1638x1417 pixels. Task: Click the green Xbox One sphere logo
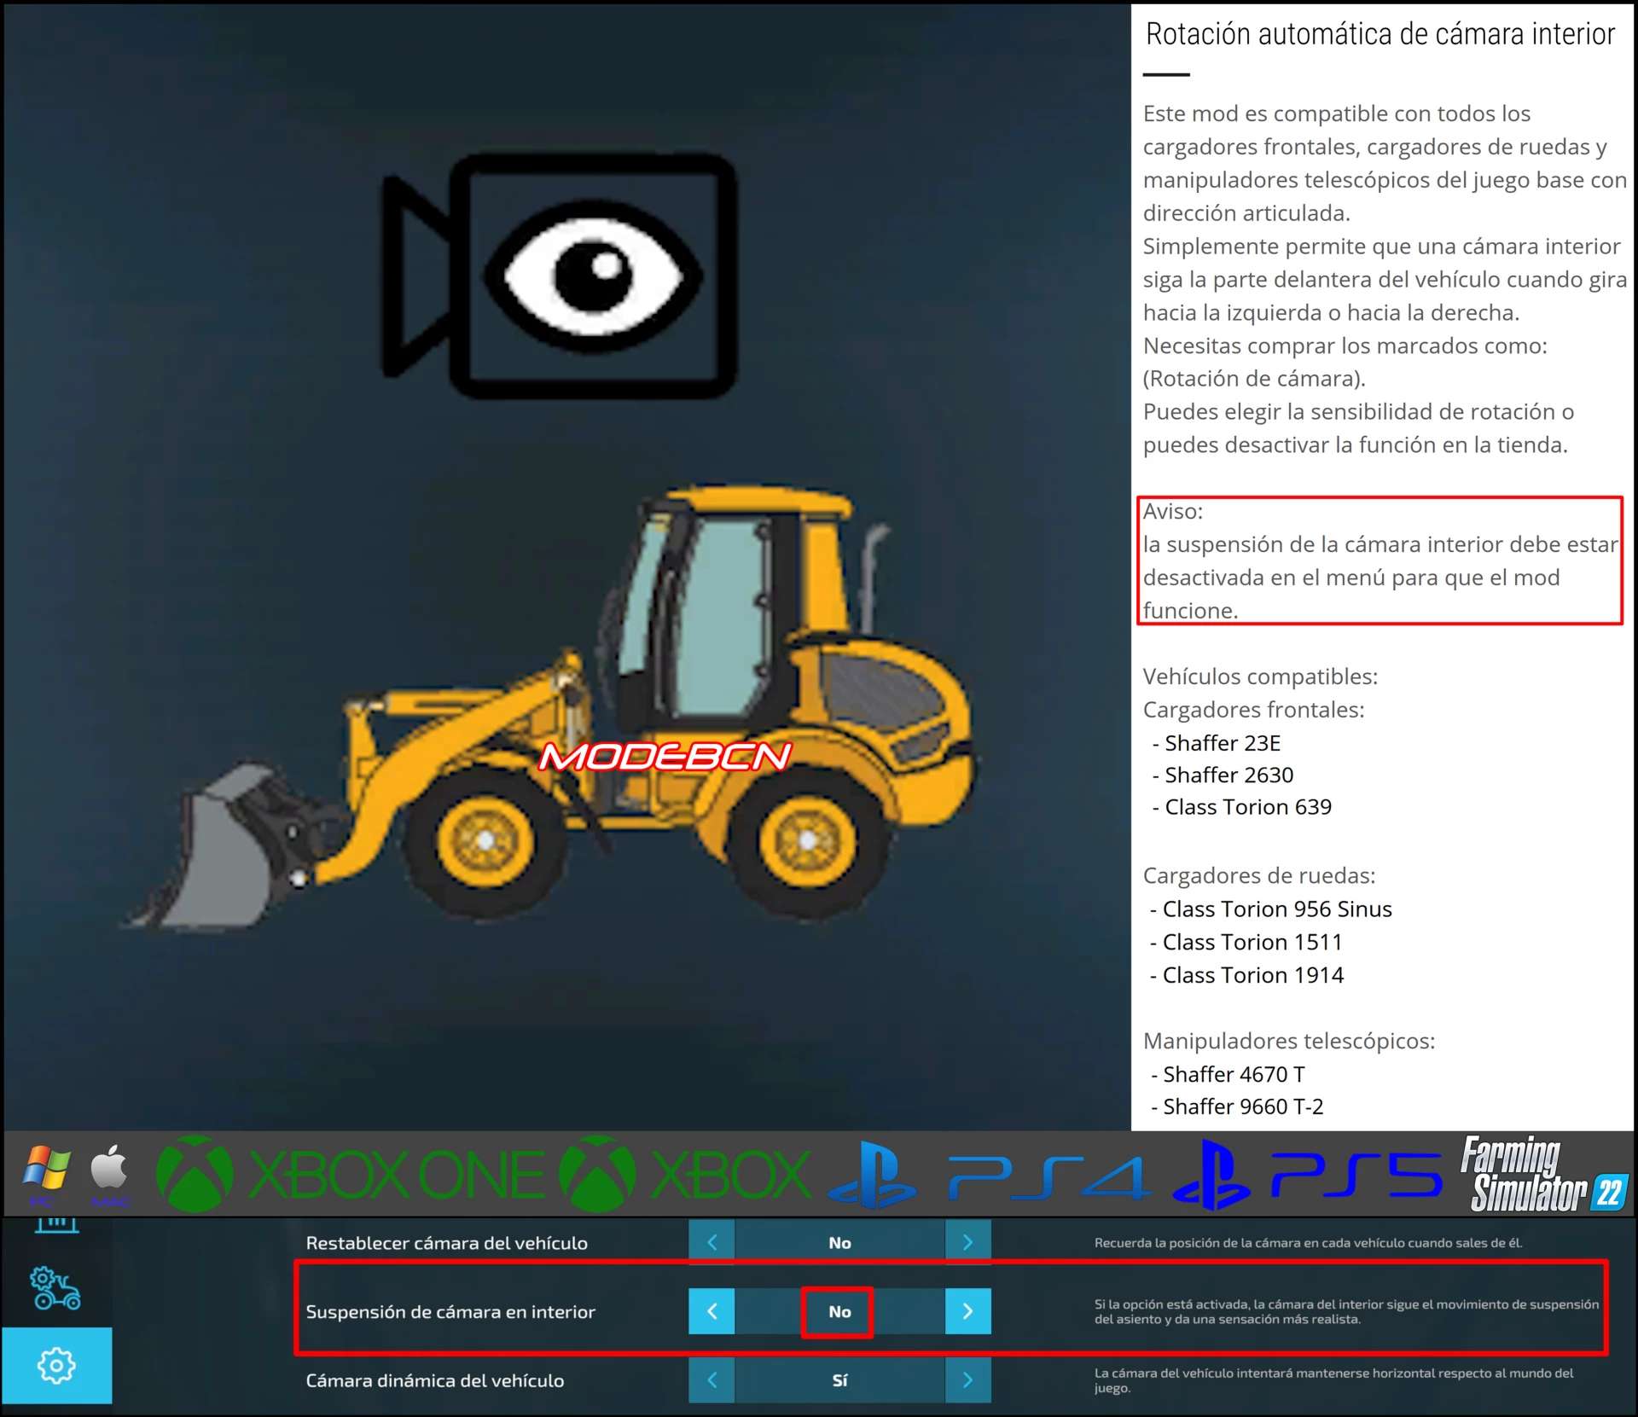(195, 1174)
